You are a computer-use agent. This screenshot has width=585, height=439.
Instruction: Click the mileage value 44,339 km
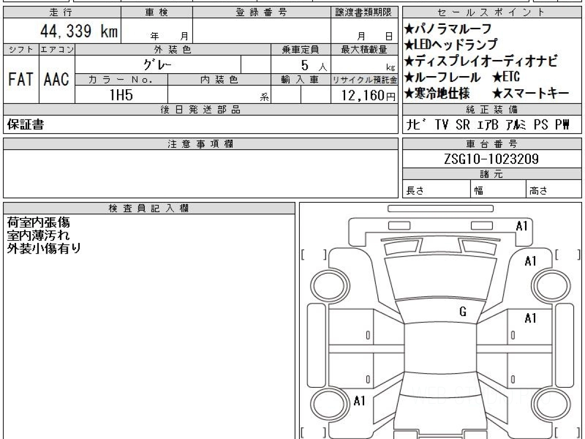pos(78,32)
